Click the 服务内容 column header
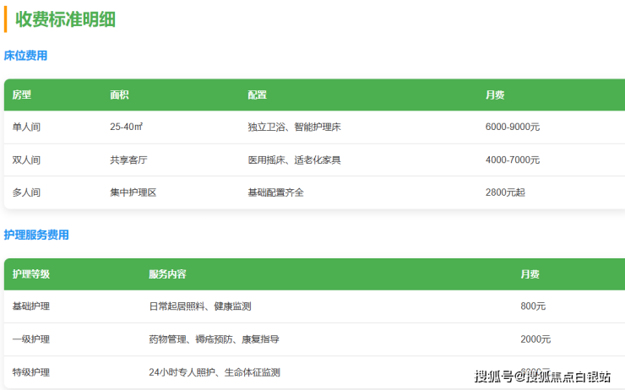Screen dimensions: 625x390 point(167,274)
